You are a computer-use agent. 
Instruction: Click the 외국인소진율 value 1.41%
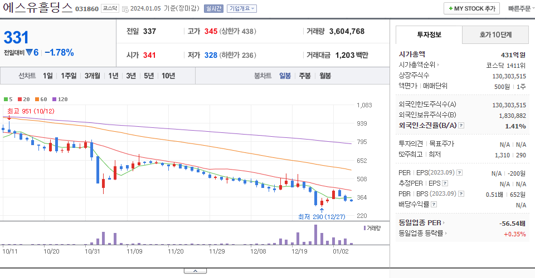click(x=515, y=126)
